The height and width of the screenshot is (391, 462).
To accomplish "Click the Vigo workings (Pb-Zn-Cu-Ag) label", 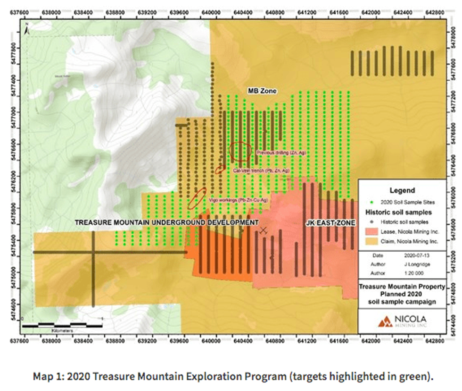I will click(239, 200).
